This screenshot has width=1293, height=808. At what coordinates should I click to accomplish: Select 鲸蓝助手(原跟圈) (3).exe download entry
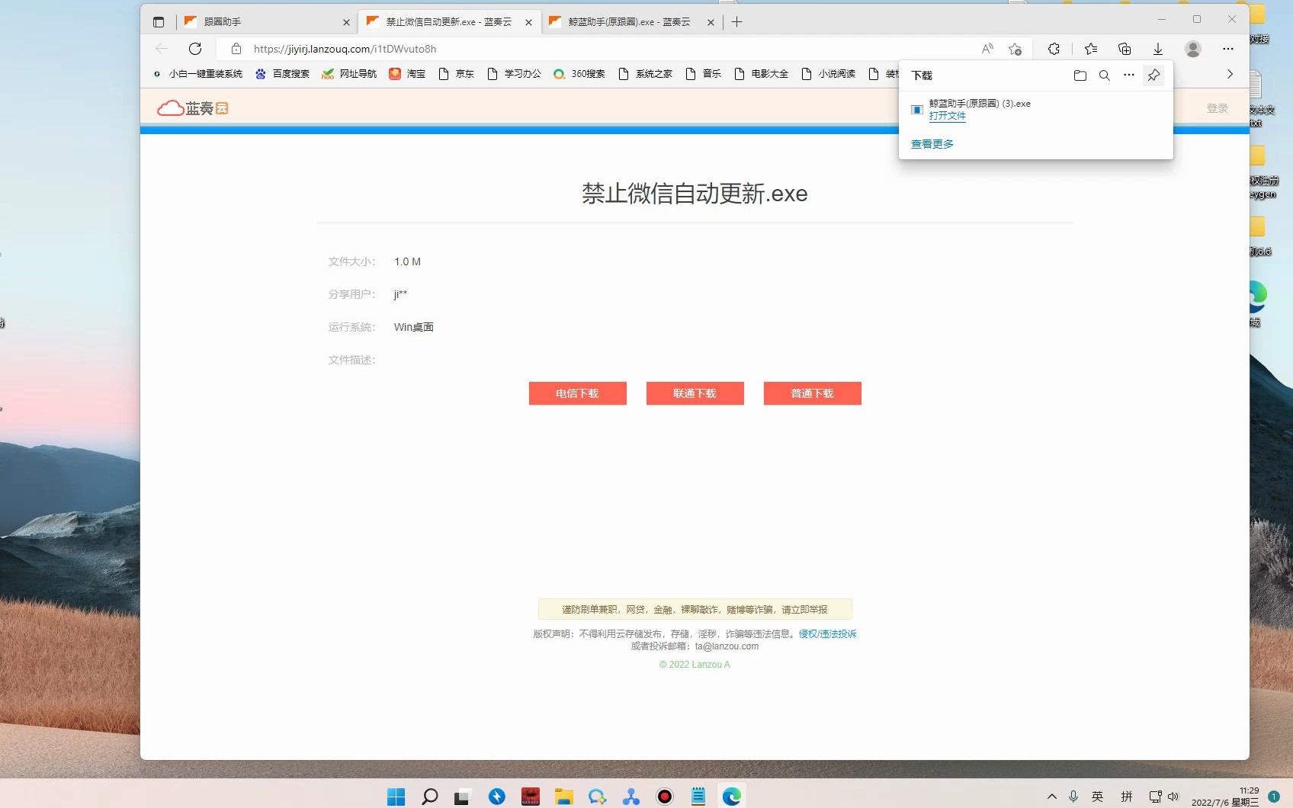(x=1035, y=110)
